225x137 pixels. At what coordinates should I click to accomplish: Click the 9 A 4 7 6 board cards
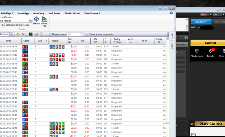pos(57,59)
